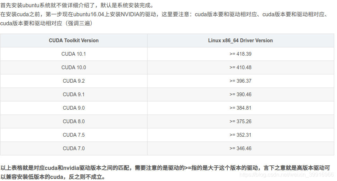
Task: Click the bold text '以兼容安装低版本的cuda，反之则不成立。'
Action: [x=53, y=177]
